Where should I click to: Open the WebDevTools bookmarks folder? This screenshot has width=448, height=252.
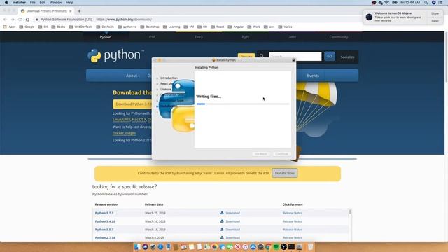click(80, 27)
